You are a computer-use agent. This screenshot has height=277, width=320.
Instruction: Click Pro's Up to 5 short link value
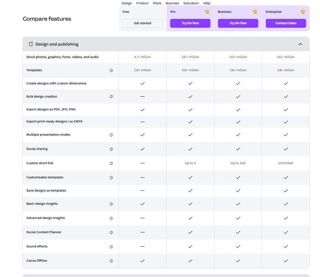(x=190, y=163)
